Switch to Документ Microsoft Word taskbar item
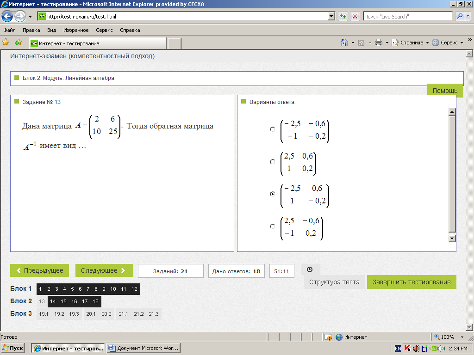 (x=143, y=348)
